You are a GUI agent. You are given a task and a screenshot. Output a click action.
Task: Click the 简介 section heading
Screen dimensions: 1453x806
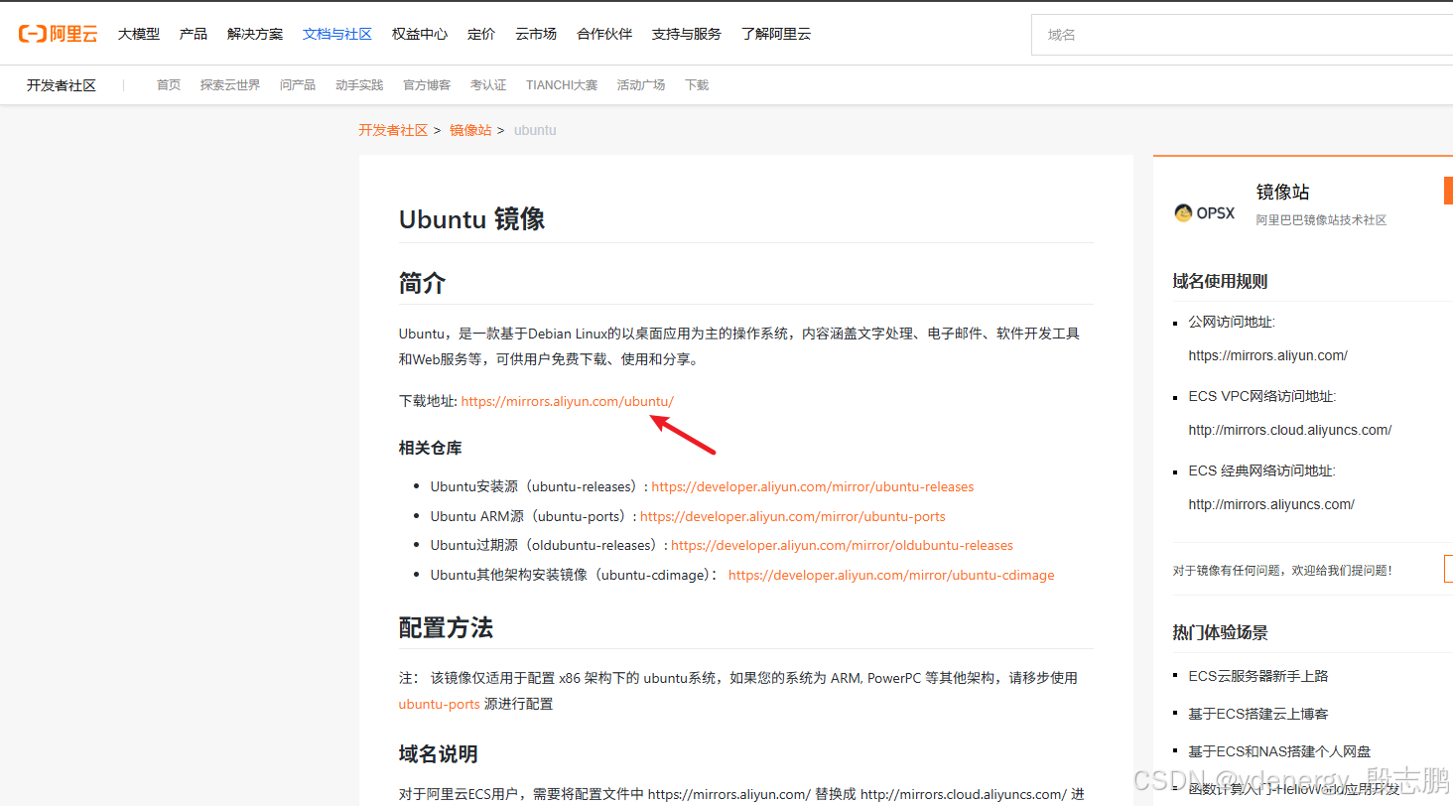coord(423,284)
